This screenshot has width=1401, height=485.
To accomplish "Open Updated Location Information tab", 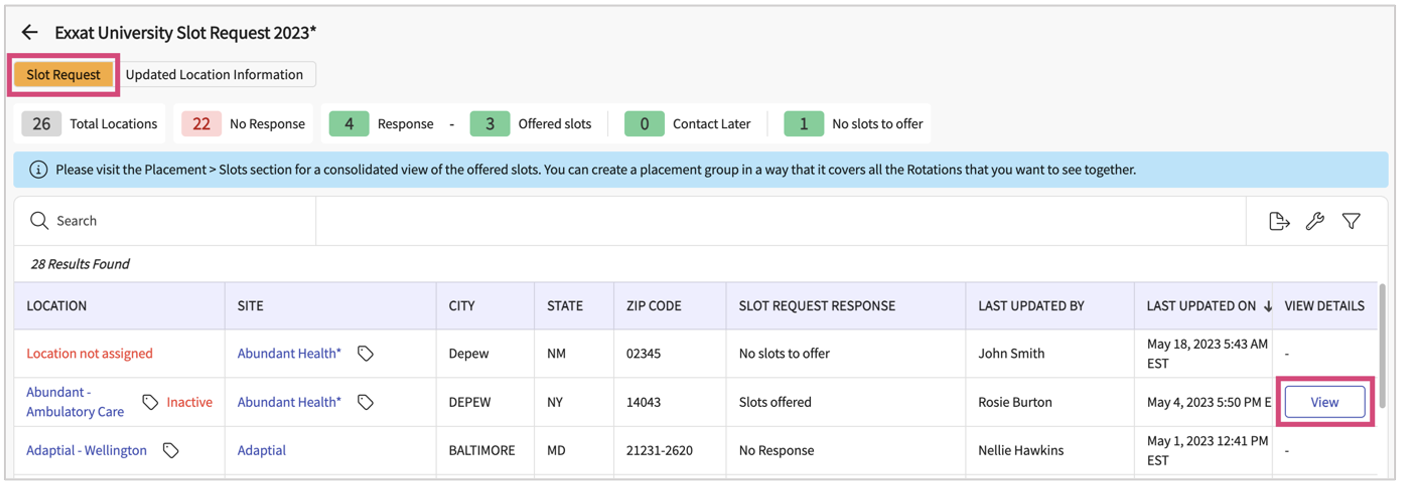I will tap(214, 75).
